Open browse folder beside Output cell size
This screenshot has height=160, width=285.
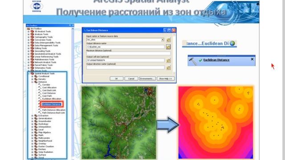(168, 60)
